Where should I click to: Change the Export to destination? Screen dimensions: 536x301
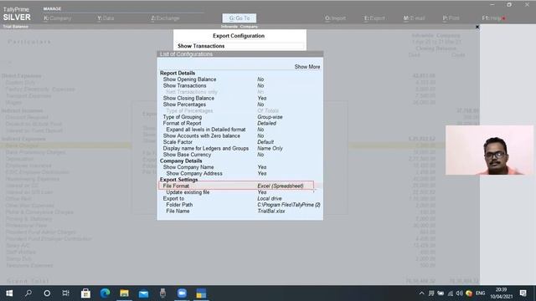pos(240,199)
